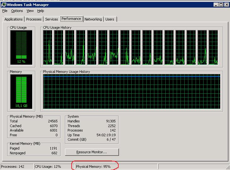Open the Options menu
The height and width of the screenshot is (170, 230).
coord(17,11)
